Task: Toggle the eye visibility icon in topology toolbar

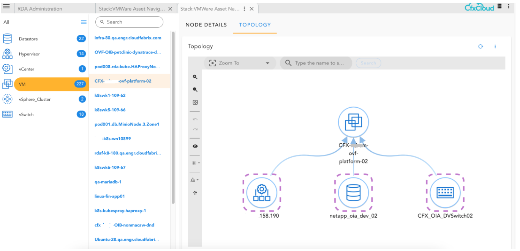Action: click(195, 146)
